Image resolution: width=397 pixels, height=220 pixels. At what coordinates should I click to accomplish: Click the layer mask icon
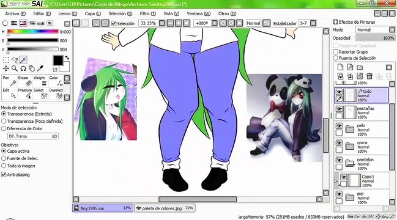point(389,67)
